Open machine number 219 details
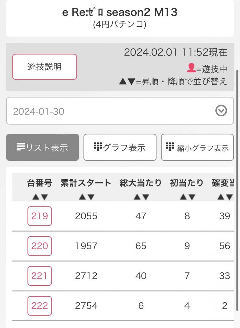 (x=40, y=216)
